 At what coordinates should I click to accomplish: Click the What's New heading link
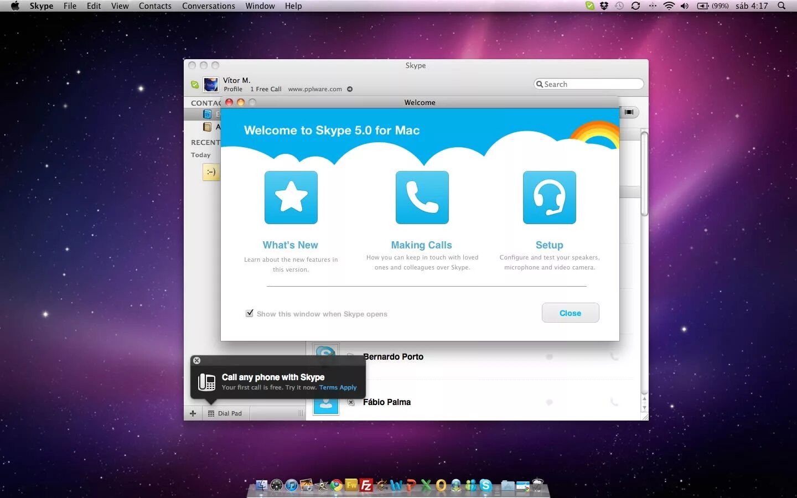coord(291,245)
